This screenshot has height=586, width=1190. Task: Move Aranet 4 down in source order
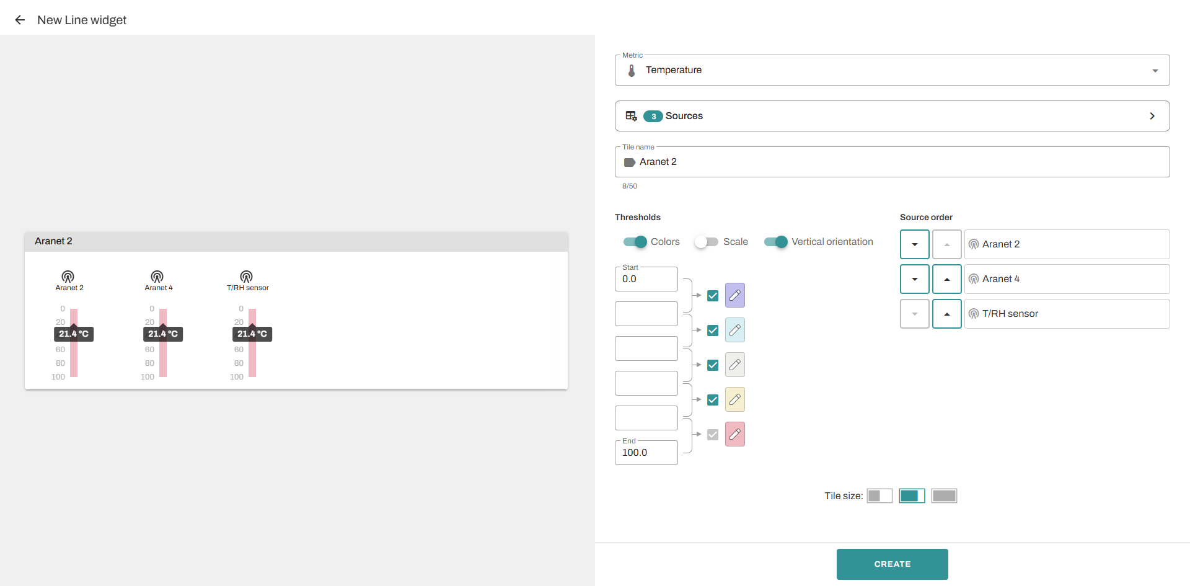click(x=914, y=279)
